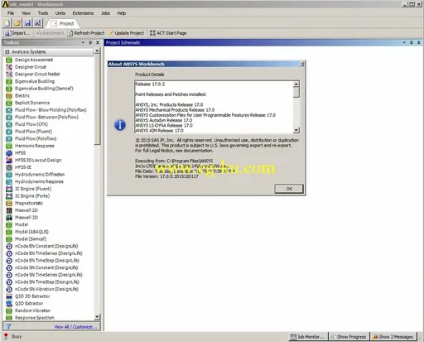Click the Save As icon in toolbar
Screen dimensions: 424x342
point(38,23)
